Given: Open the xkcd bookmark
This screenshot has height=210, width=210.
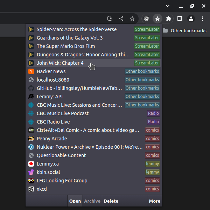Looking at the screenshot, I should tap(94, 189).
